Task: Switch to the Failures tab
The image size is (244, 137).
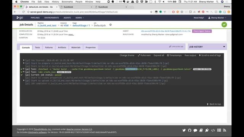Action: tap(49, 47)
